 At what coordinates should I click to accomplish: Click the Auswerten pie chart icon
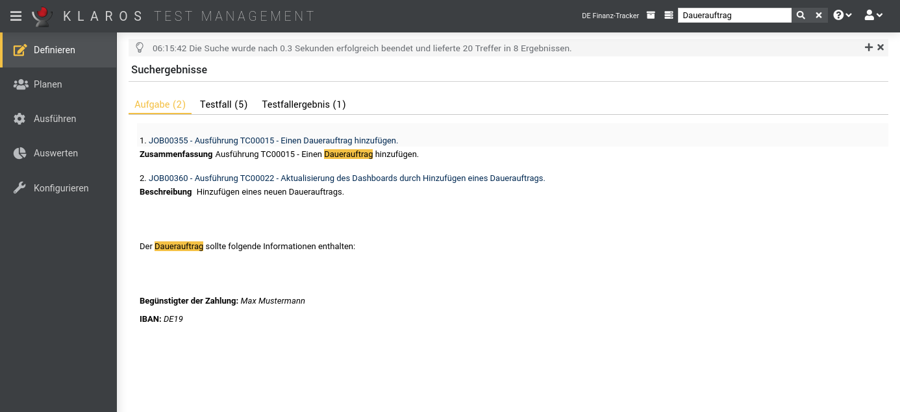coord(20,153)
